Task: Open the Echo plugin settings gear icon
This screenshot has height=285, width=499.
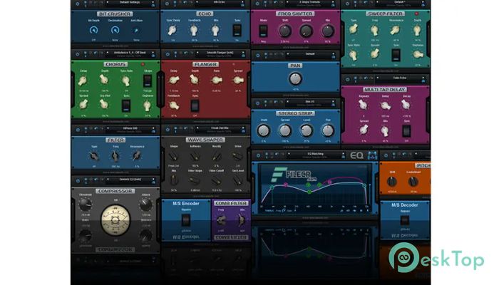Action: [x=168, y=4]
